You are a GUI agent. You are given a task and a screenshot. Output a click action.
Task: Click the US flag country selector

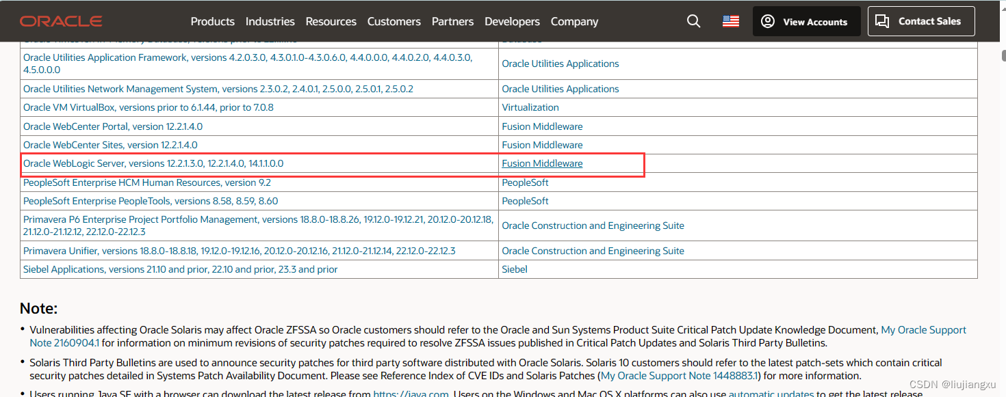[731, 21]
